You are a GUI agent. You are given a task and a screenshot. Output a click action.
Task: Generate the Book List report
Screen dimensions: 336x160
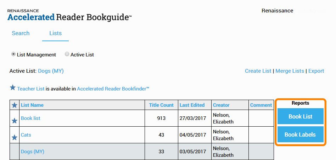click(301, 116)
